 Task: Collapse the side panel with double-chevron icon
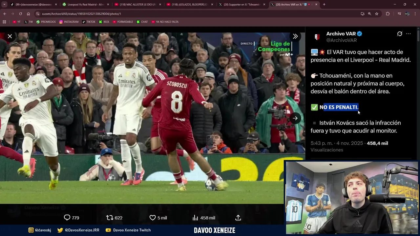click(x=295, y=36)
